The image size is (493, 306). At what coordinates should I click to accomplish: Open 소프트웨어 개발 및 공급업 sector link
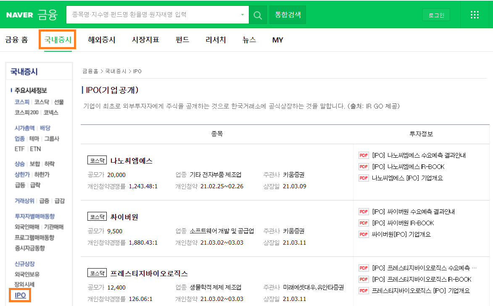tap(221, 231)
